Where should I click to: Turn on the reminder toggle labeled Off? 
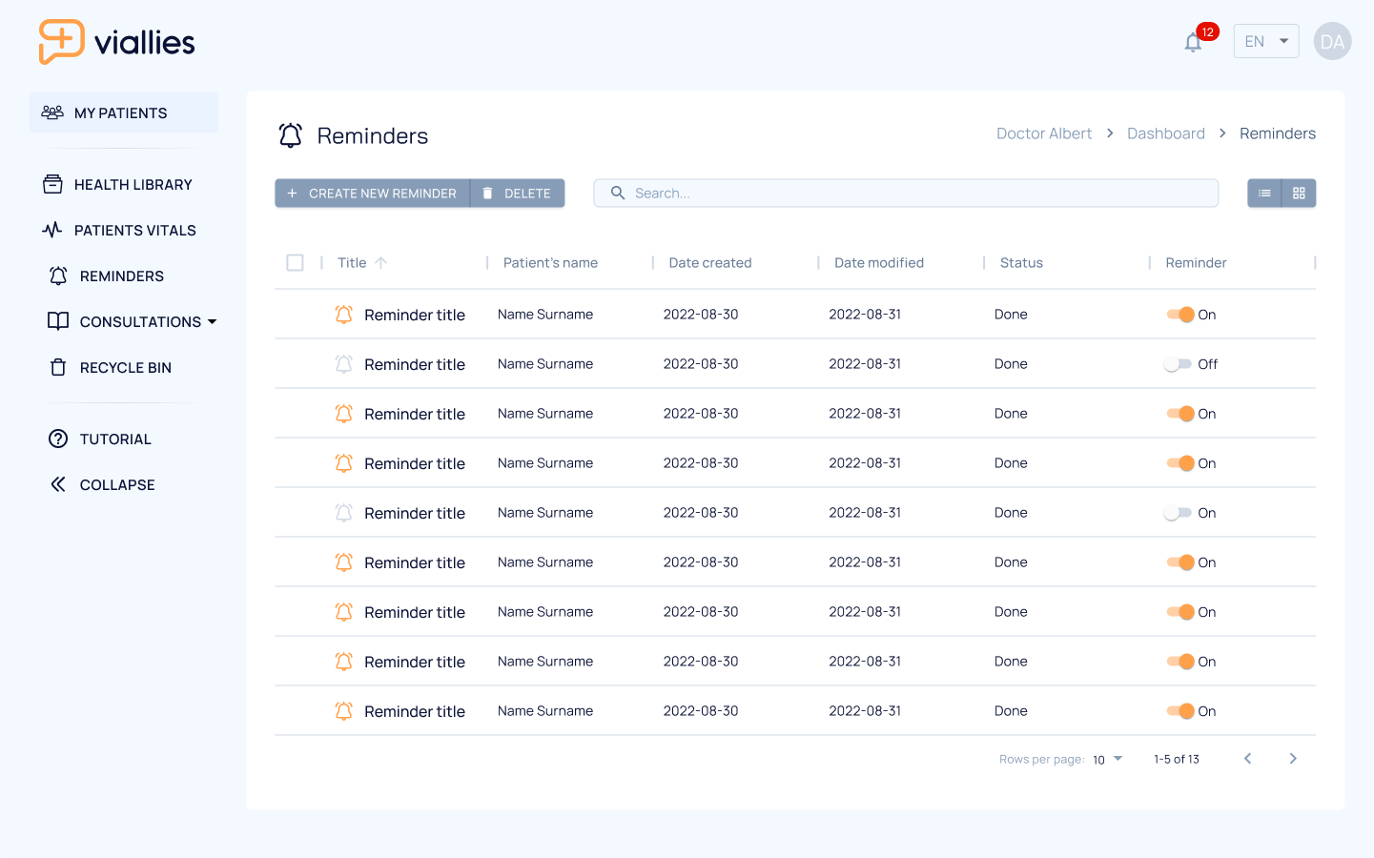(x=1178, y=364)
